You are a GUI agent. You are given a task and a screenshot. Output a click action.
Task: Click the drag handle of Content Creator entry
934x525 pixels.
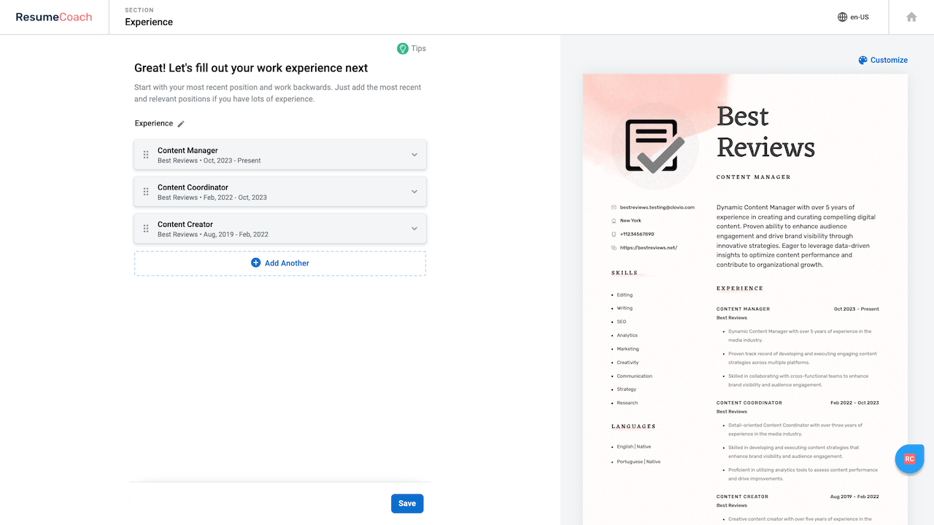click(146, 228)
